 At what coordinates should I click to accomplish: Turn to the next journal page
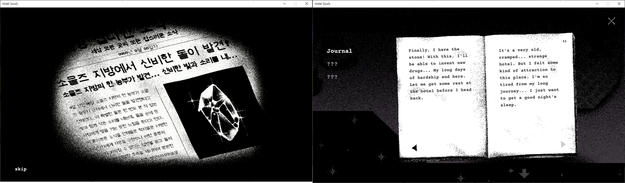pos(563,144)
